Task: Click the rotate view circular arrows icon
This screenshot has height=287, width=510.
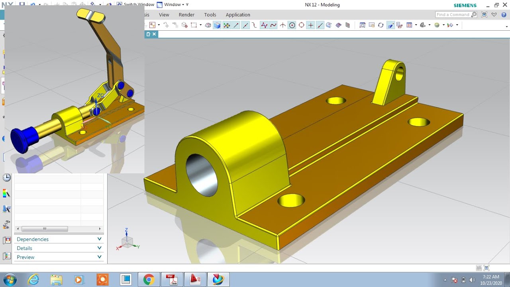Action: (381, 25)
